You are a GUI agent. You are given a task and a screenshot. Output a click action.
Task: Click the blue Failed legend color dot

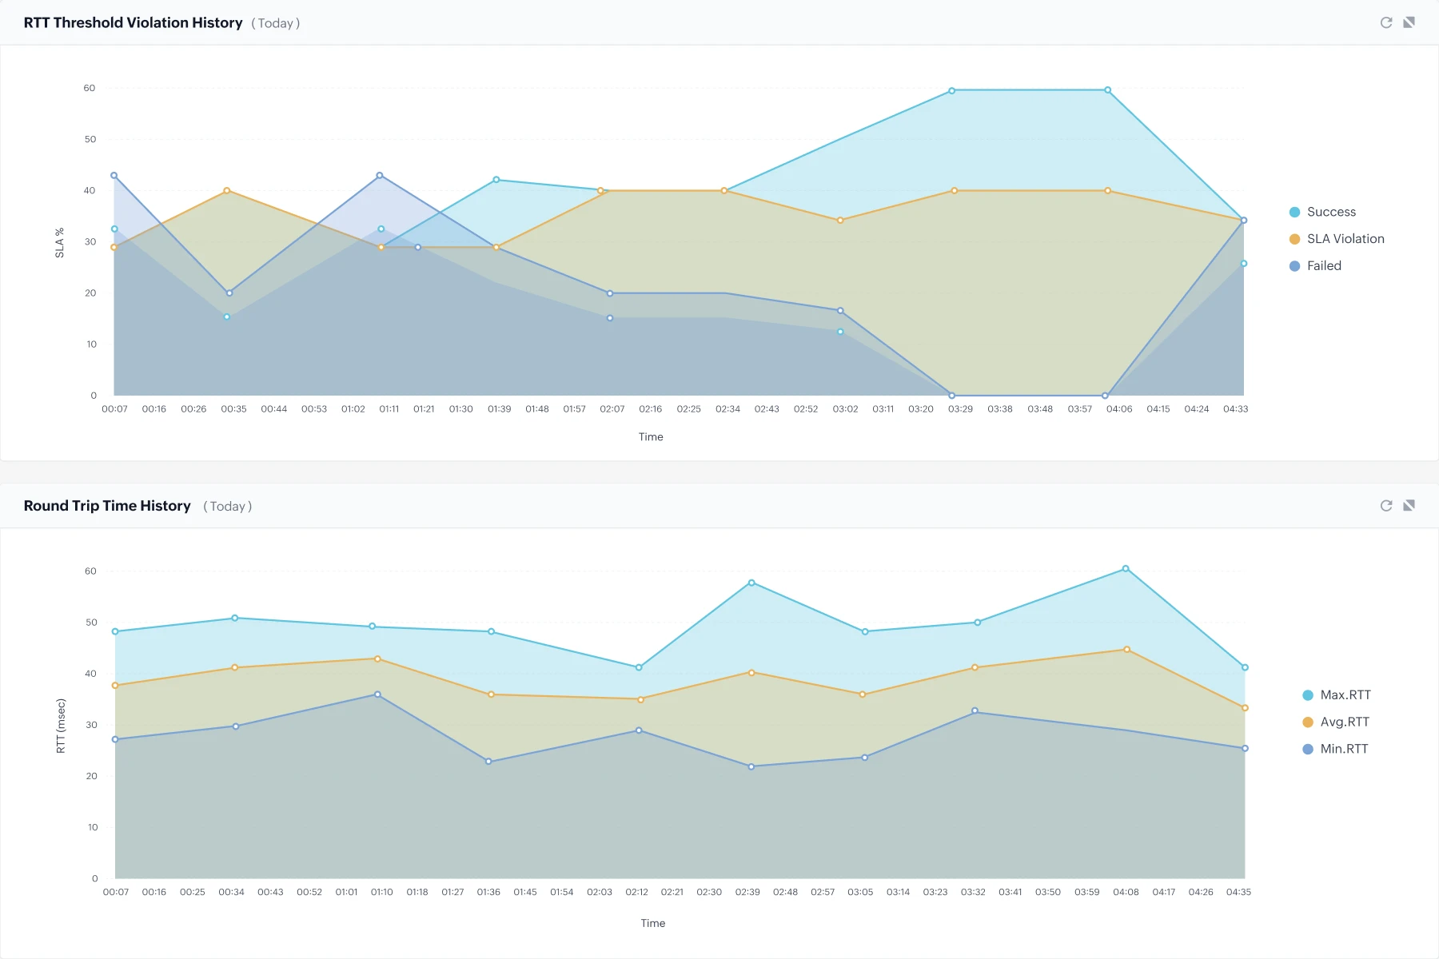click(1294, 266)
